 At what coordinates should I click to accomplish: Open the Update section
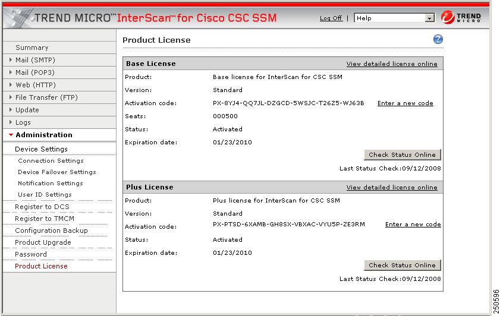27,109
